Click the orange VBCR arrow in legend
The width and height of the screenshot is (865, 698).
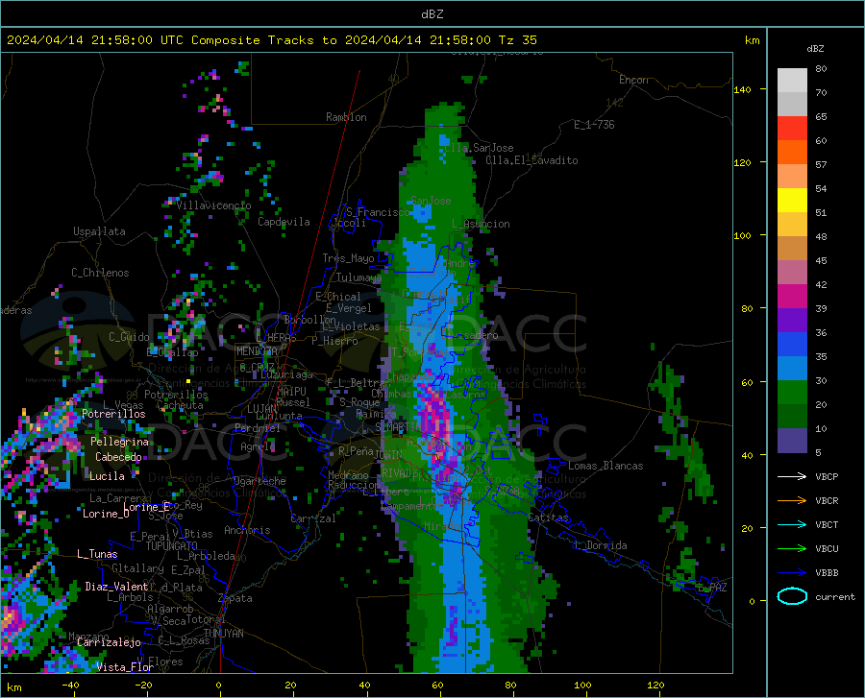pos(792,501)
